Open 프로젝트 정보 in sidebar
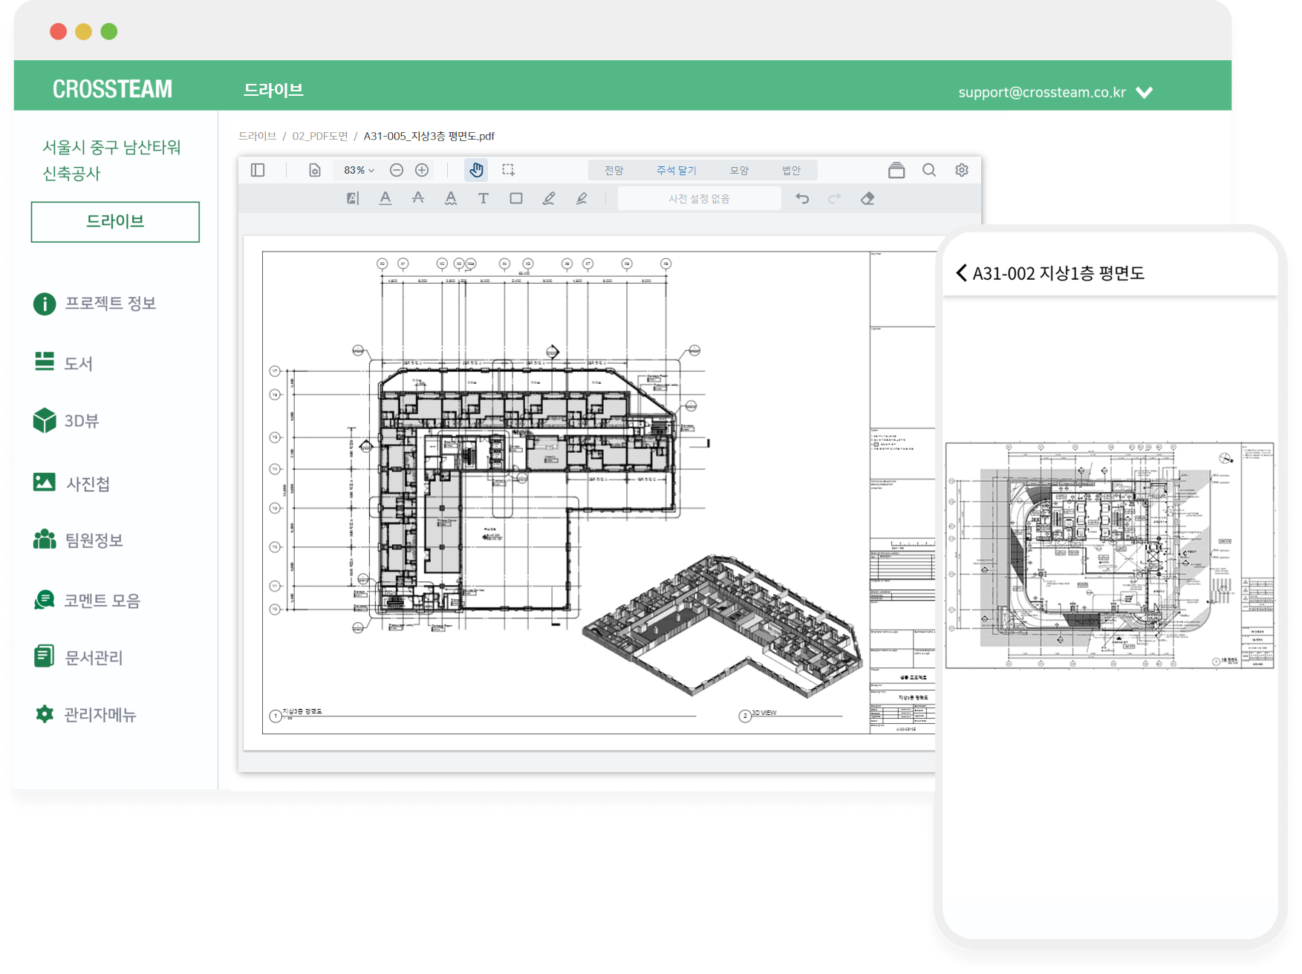Image resolution: width=1302 pixels, height=974 pixels. point(95,304)
